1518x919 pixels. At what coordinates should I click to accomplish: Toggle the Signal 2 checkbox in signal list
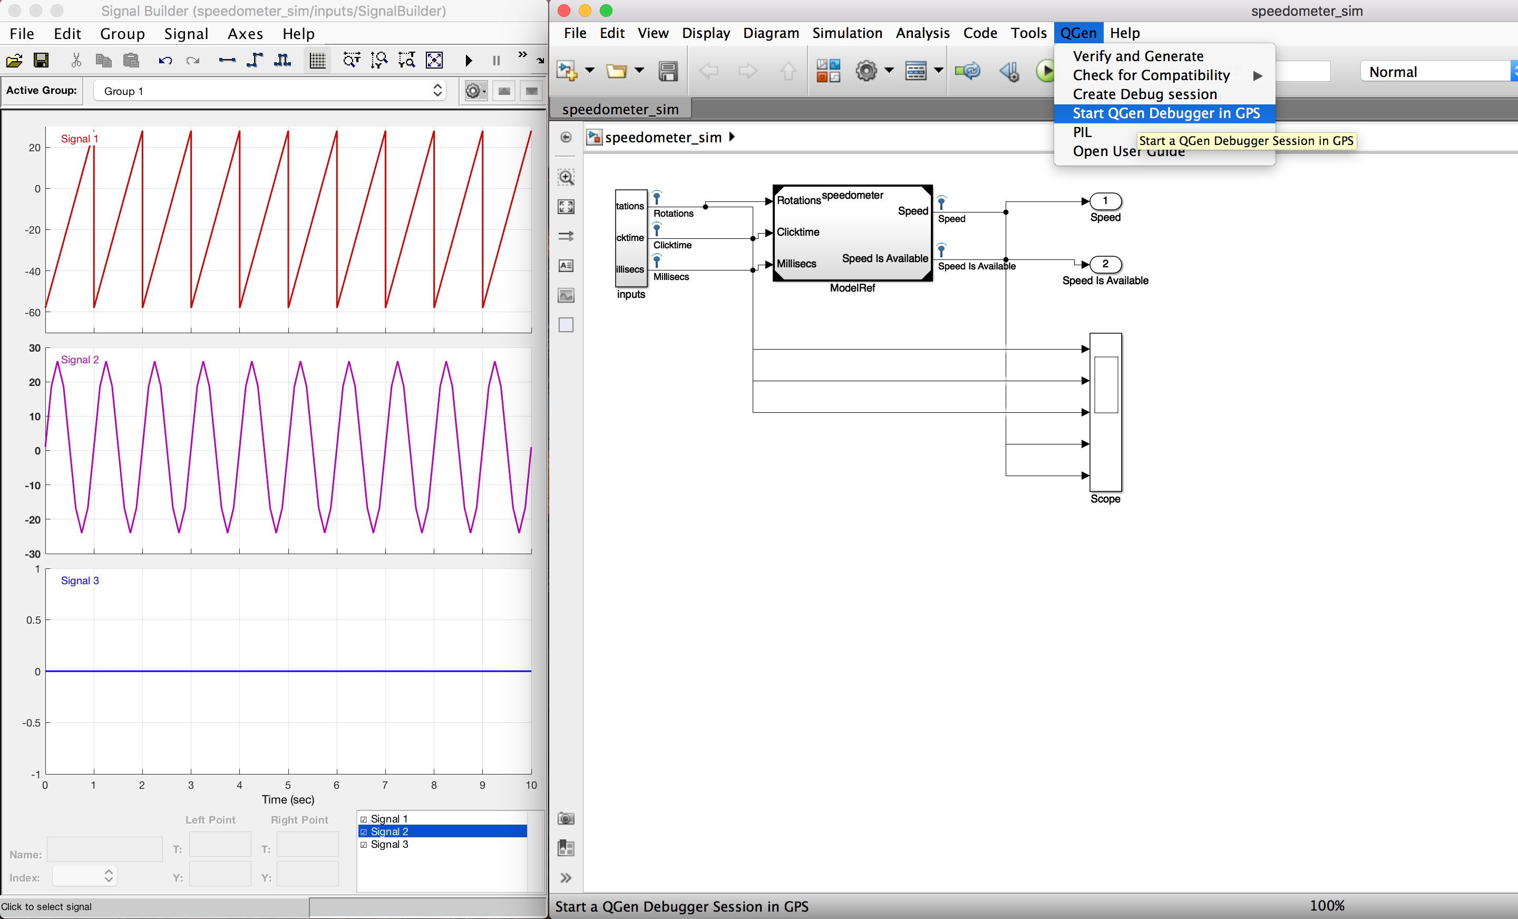(x=364, y=832)
